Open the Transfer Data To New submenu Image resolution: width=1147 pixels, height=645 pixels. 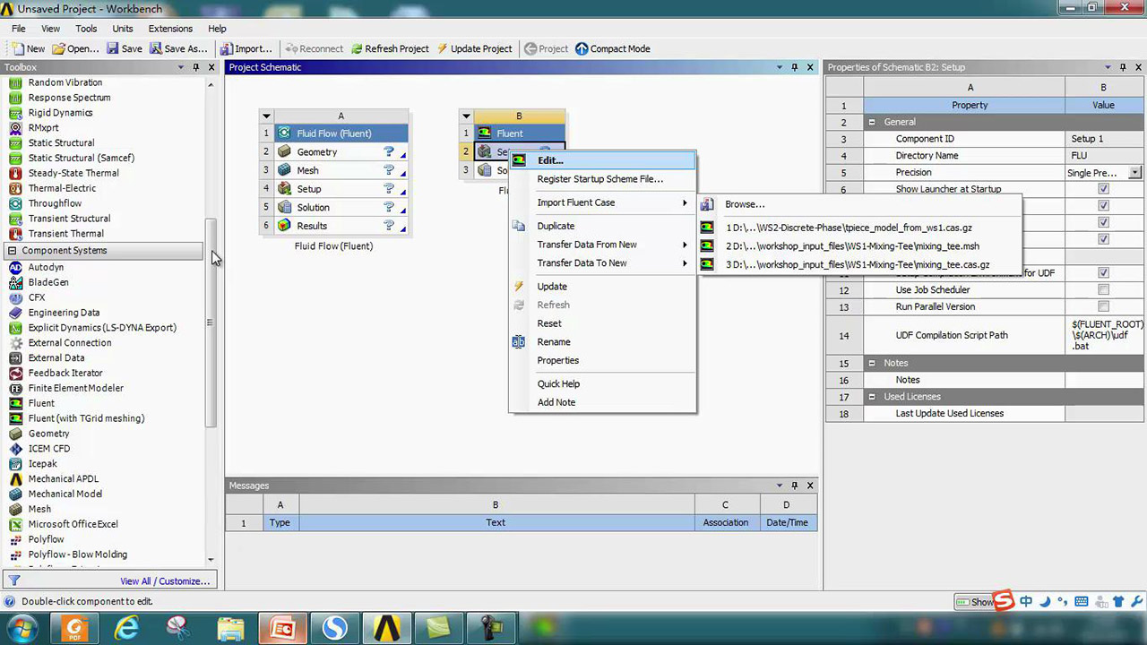[602, 263]
